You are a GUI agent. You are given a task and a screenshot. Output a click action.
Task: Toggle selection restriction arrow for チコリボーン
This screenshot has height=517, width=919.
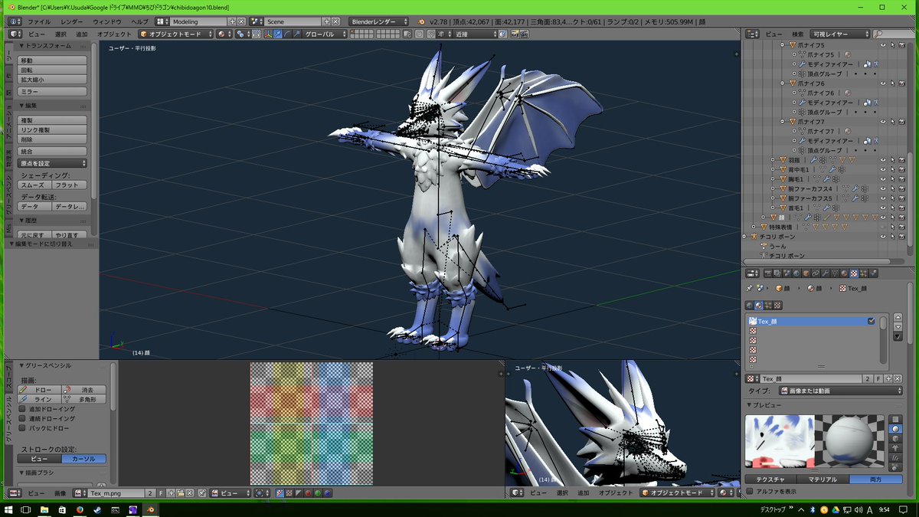tap(892, 237)
